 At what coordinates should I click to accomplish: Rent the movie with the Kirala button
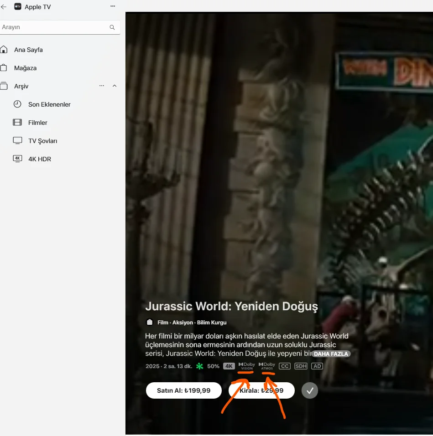pyautogui.click(x=262, y=390)
